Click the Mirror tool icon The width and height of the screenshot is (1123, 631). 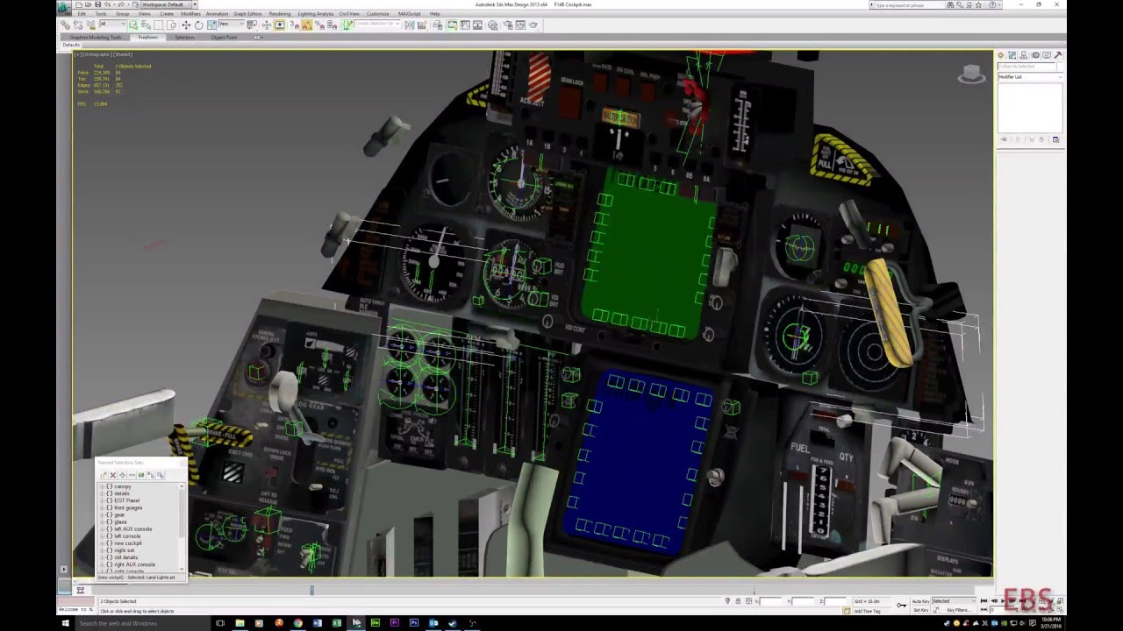409,25
